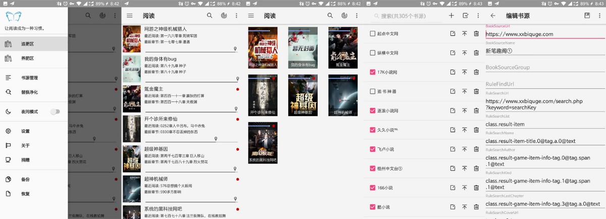606x219 pixels.
Task: Tap 捐赠 in the navigation drawer
Action: [x=25, y=159]
